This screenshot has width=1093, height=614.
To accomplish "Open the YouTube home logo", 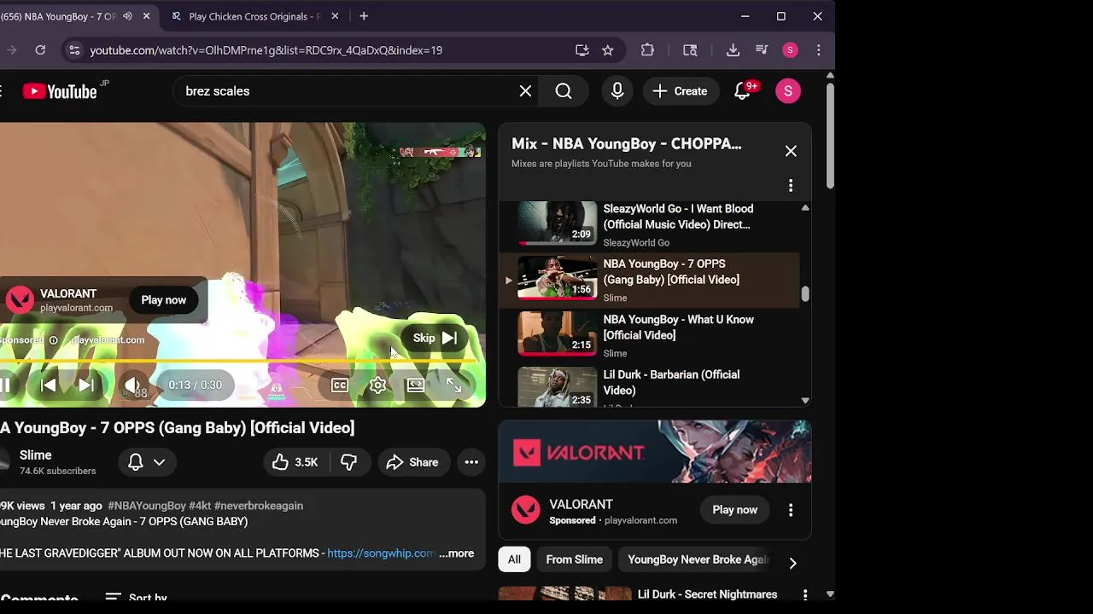I will coord(60,91).
